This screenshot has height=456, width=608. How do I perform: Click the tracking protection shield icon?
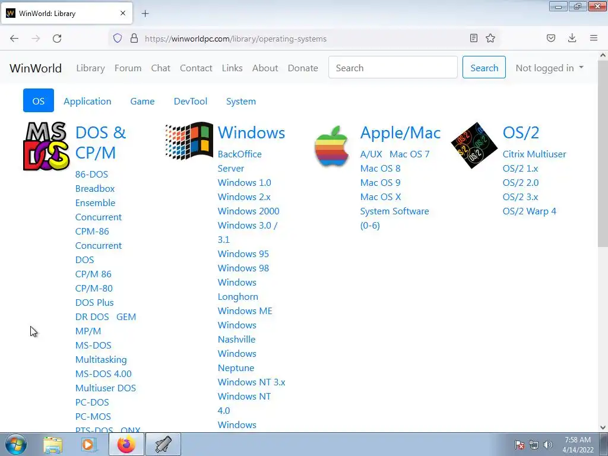coord(118,39)
